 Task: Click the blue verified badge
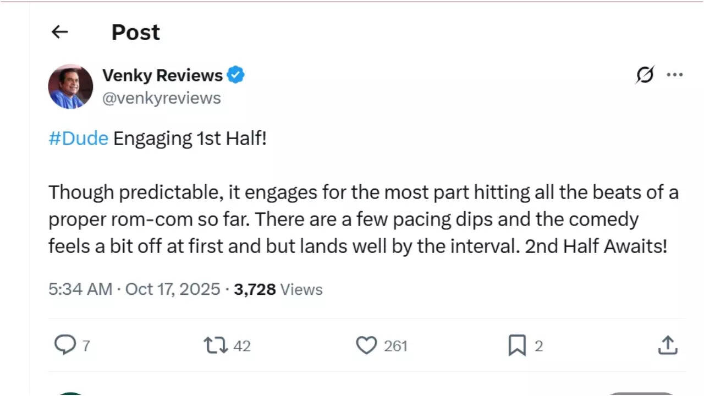[x=236, y=75]
